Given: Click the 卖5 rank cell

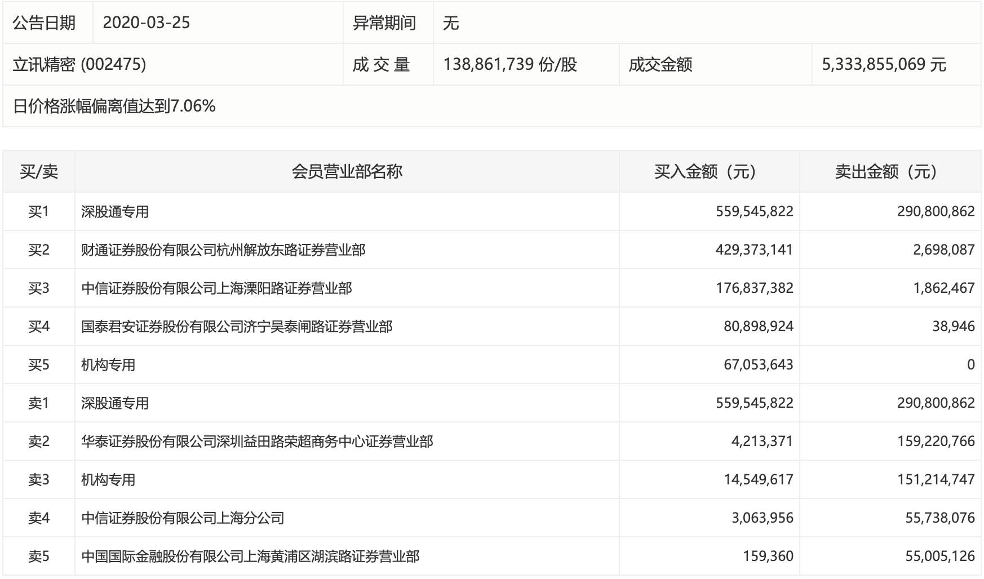Looking at the screenshot, I should click(x=39, y=556).
